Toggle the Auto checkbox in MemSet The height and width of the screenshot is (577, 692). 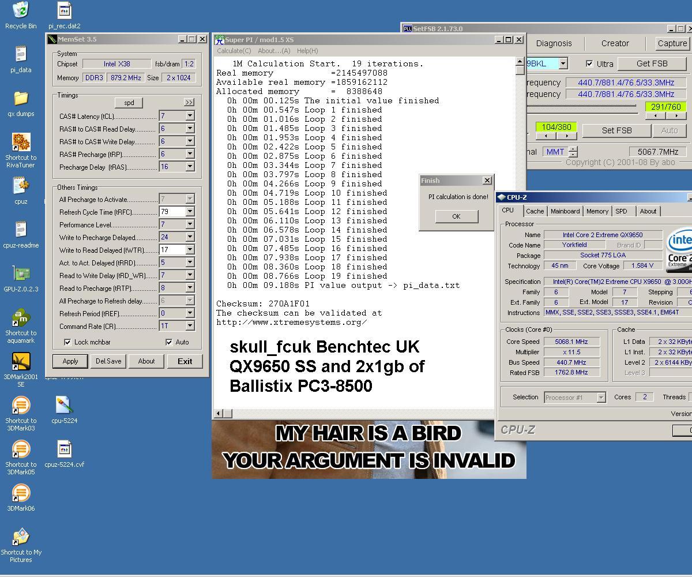(x=169, y=342)
